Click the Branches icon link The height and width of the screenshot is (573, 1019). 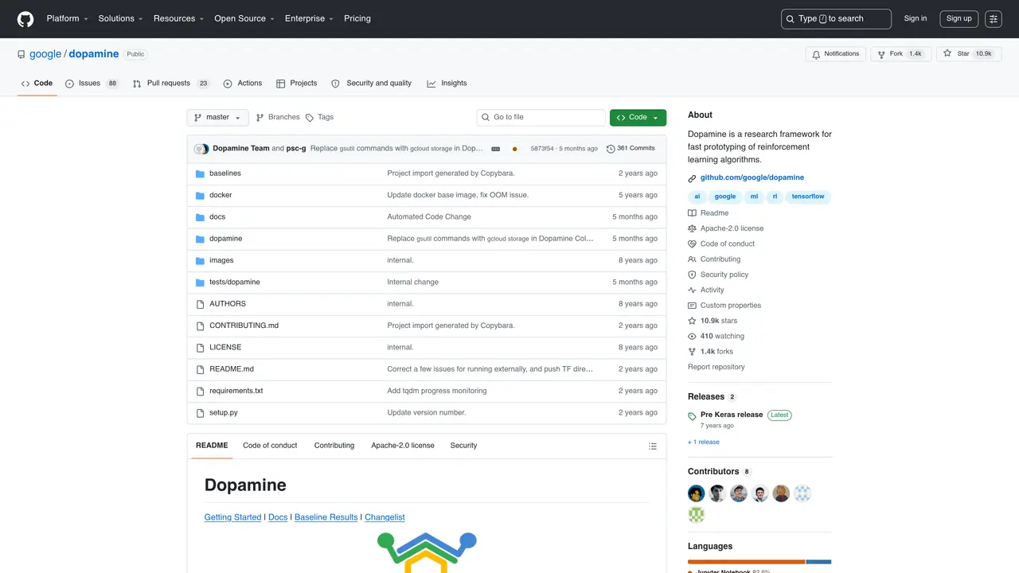pyautogui.click(x=277, y=117)
